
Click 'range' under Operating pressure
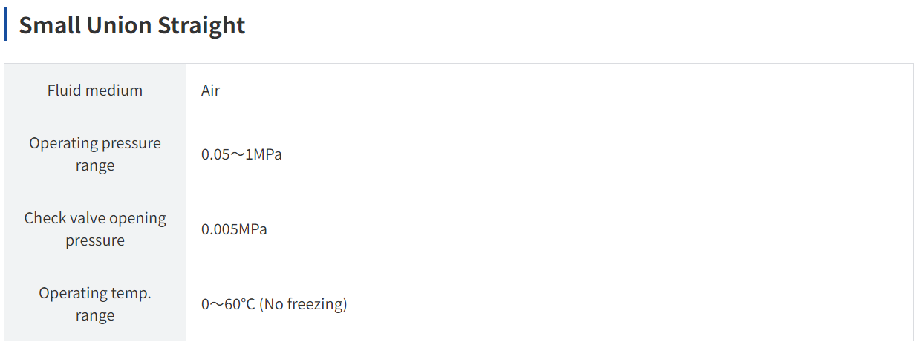coord(95,166)
